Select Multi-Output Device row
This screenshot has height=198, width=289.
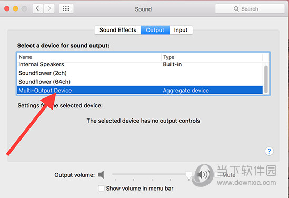click(139, 91)
